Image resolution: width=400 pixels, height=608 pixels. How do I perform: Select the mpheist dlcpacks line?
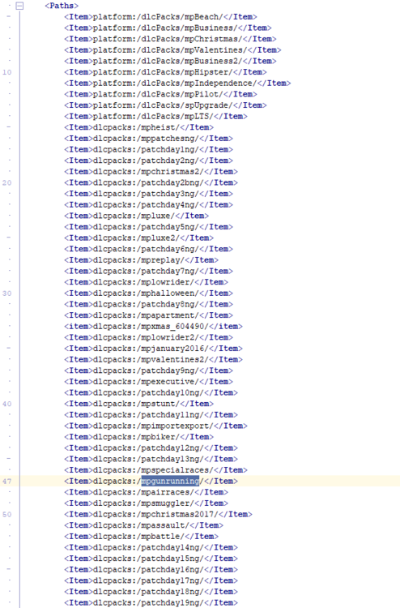[x=139, y=127]
